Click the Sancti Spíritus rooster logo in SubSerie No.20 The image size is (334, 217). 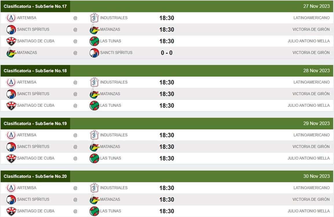tap(11, 200)
